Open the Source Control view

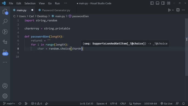point(5,32)
